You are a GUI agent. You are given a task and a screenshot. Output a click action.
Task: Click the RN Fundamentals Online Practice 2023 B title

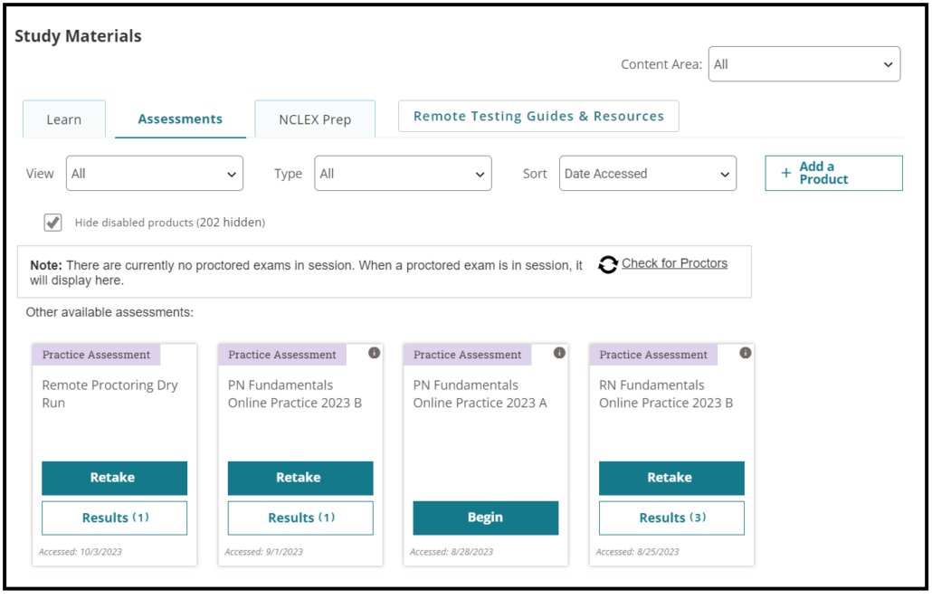(x=666, y=394)
